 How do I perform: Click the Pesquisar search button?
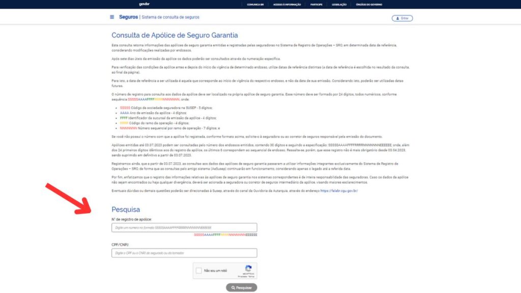(x=242, y=287)
